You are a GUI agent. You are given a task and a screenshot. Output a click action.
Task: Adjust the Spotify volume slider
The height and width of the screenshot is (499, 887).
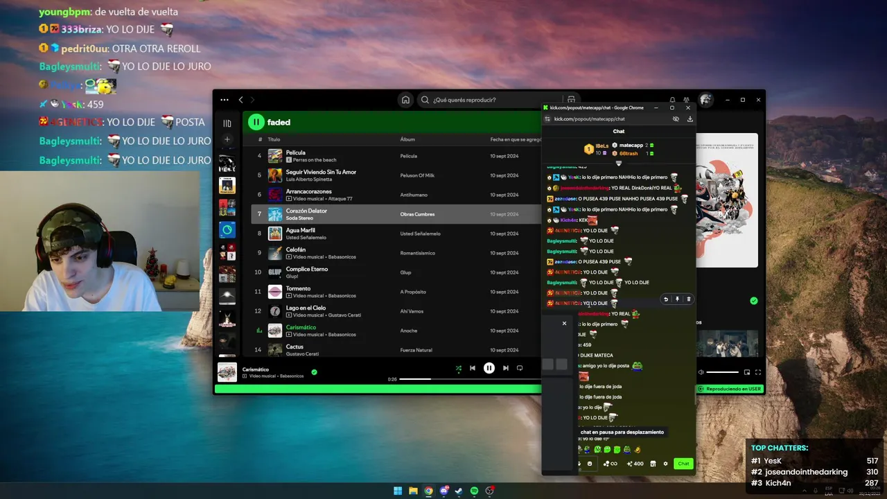(722, 372)
